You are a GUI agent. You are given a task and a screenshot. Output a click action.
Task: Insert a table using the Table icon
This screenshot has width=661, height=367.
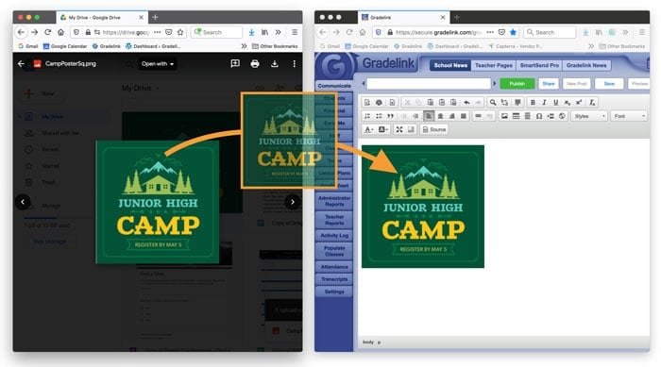516,116
